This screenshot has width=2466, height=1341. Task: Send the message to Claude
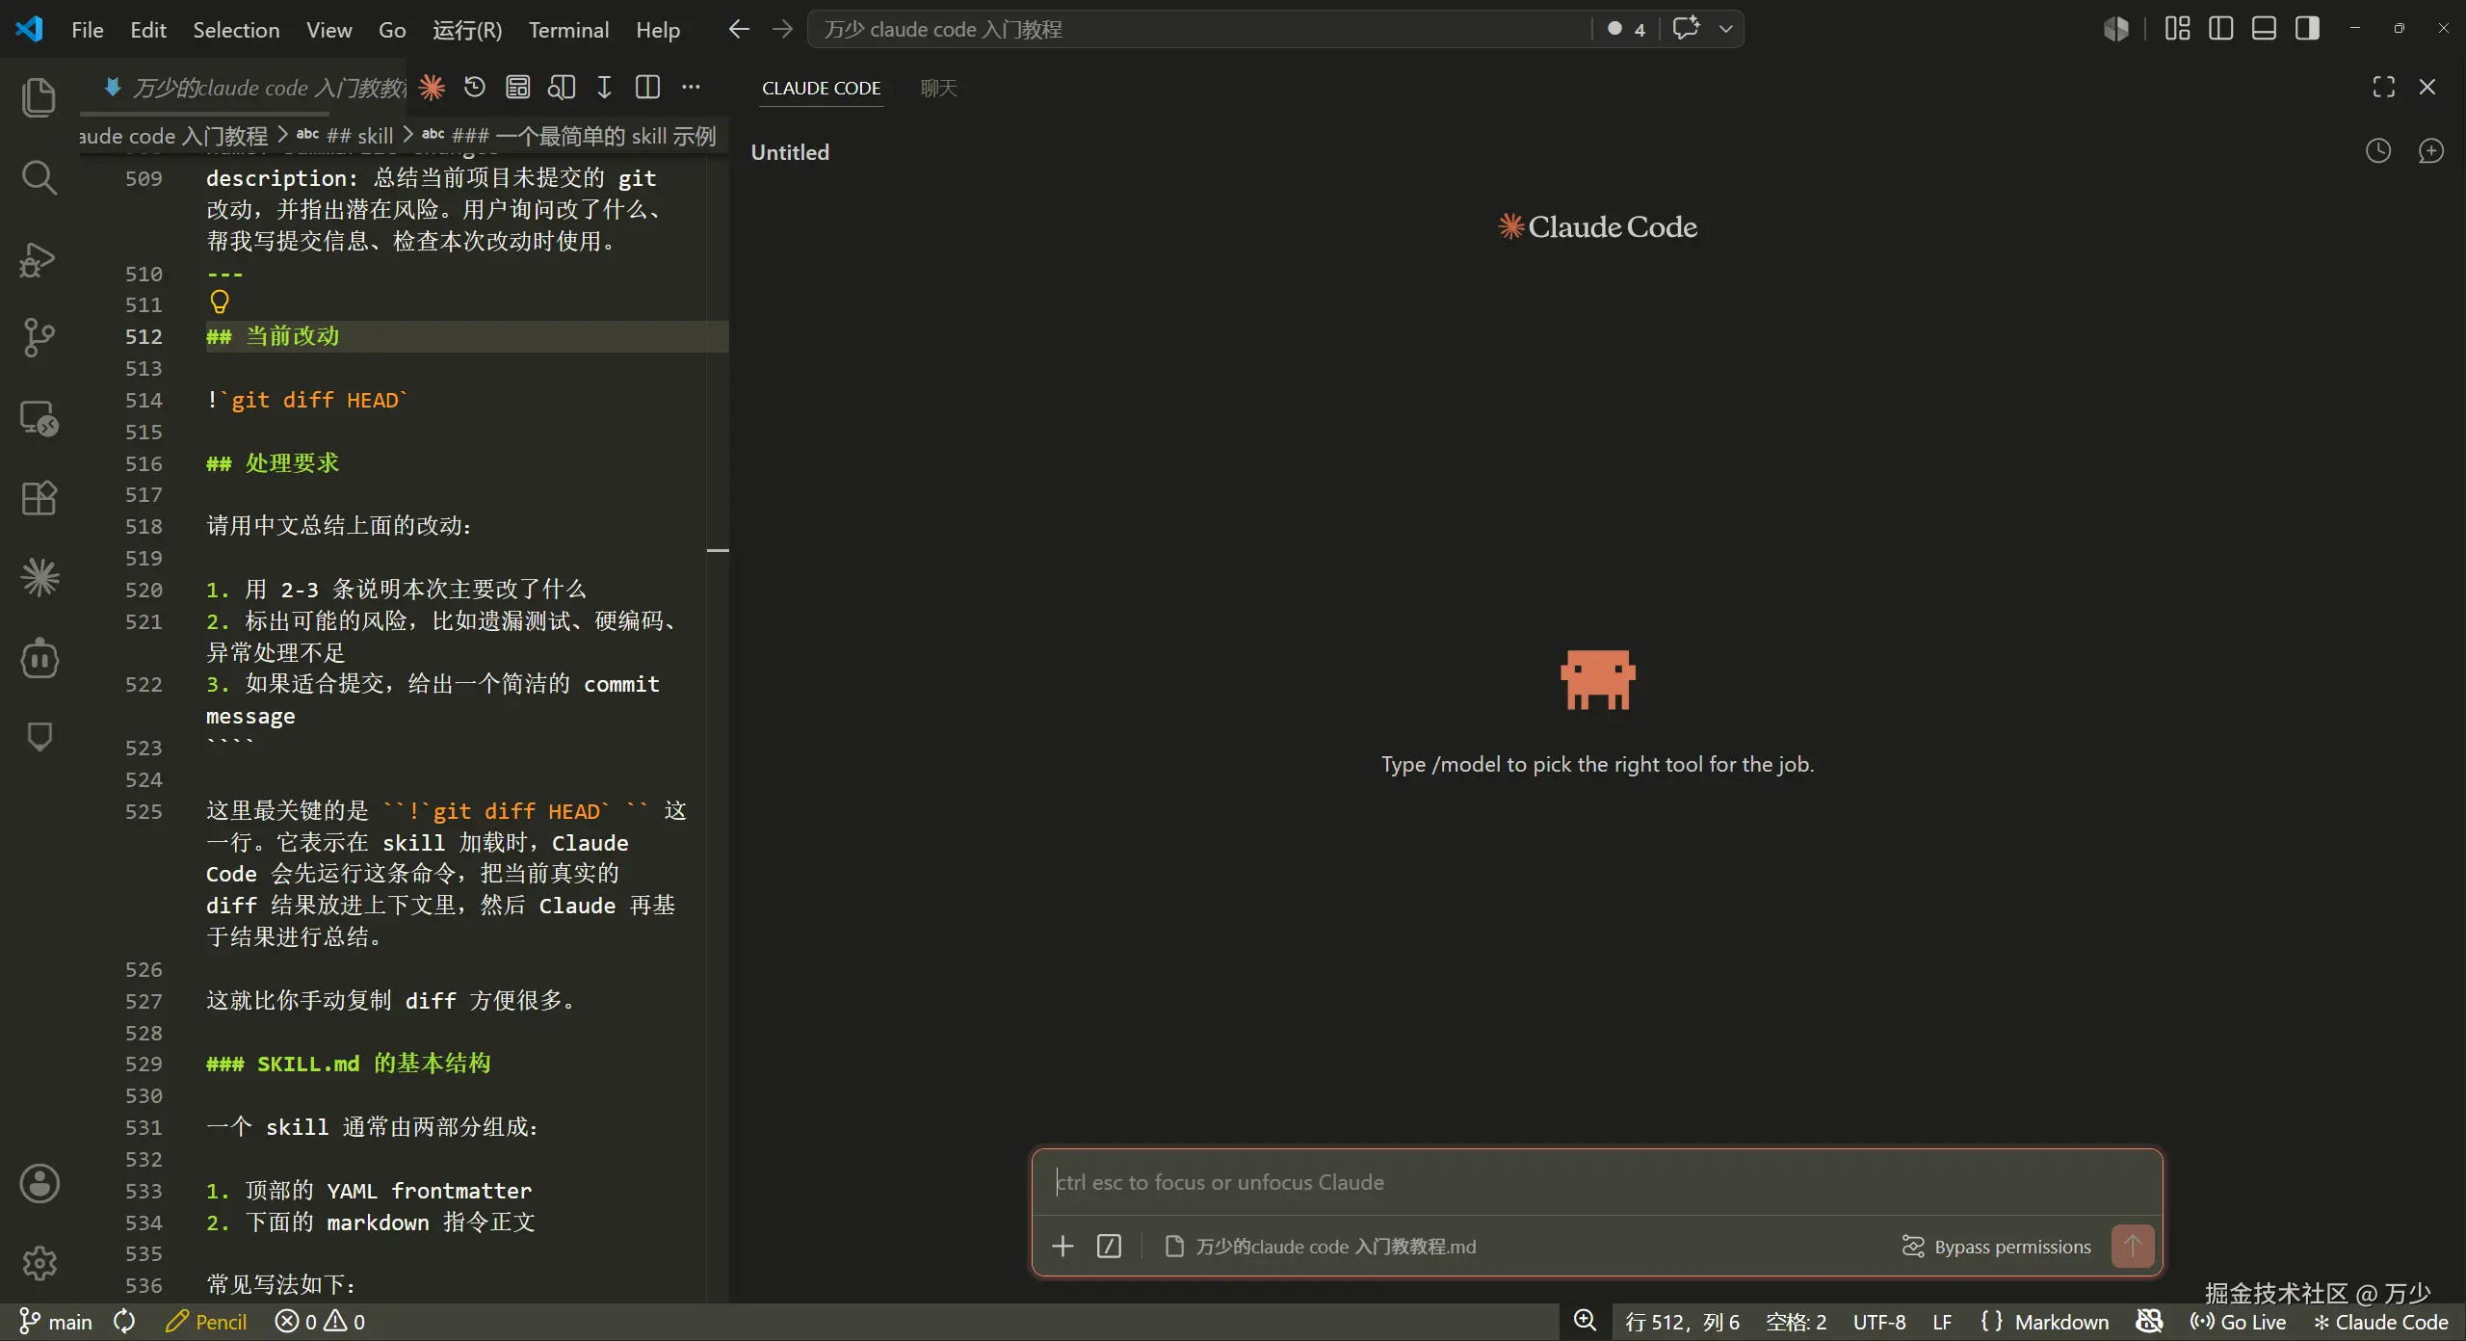[x=2133, y=1246]
